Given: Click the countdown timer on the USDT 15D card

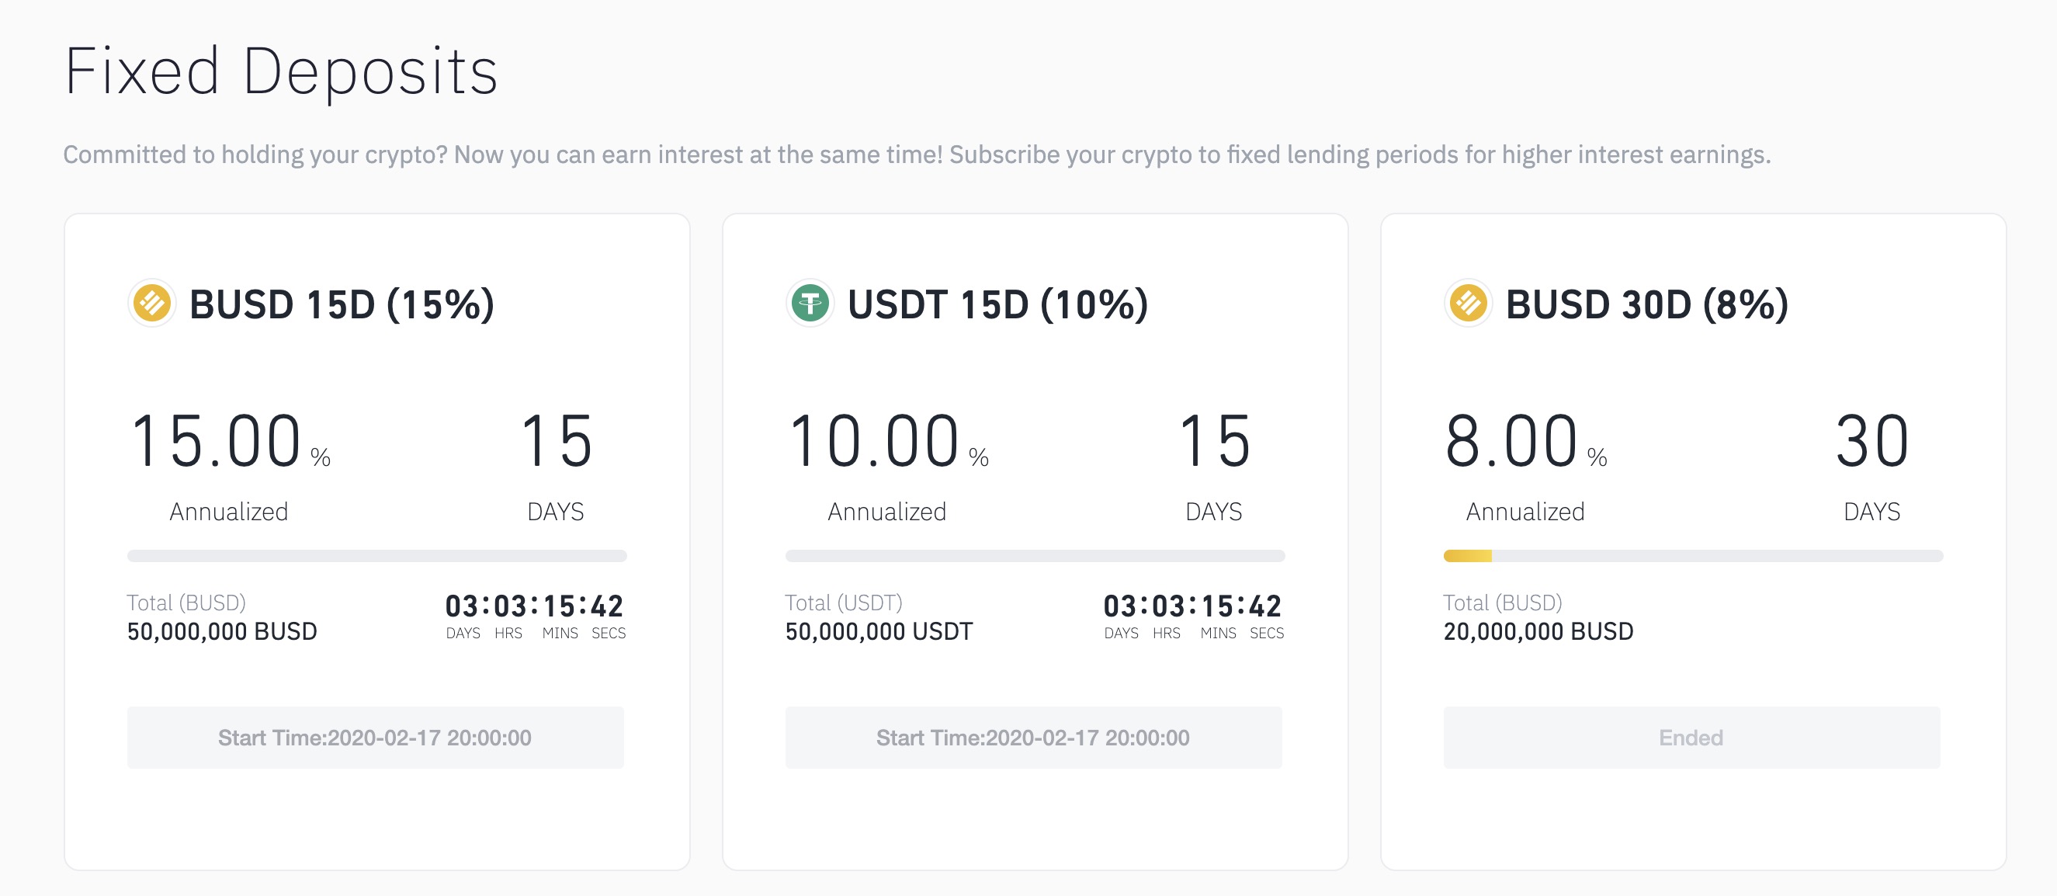Looking at the screenshot, I should 1192,606.
